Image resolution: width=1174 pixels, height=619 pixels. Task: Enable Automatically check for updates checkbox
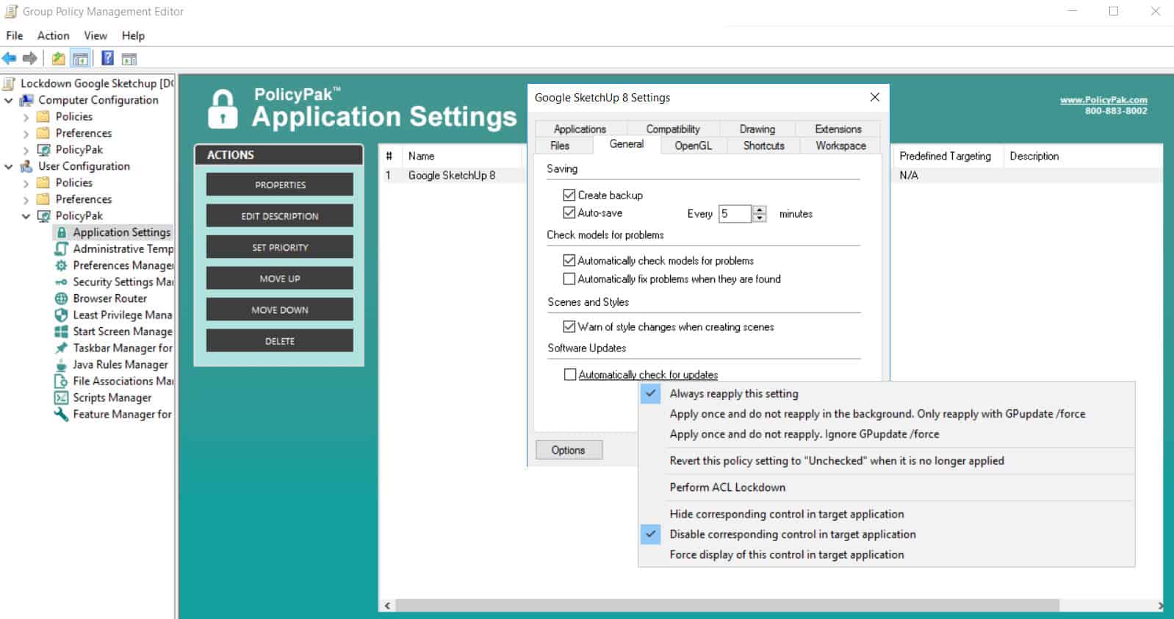[x=569, y=374]
